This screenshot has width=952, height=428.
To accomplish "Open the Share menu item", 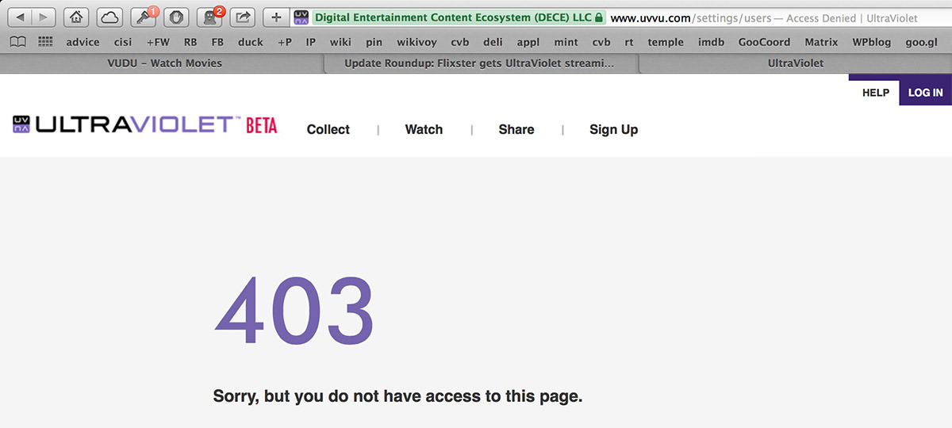I will pos(516,129).
